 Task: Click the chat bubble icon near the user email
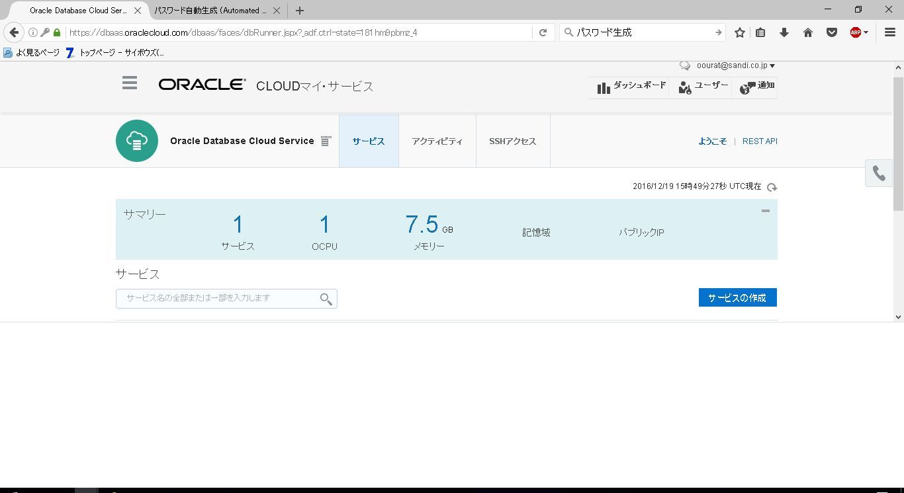tap(685, 66)
